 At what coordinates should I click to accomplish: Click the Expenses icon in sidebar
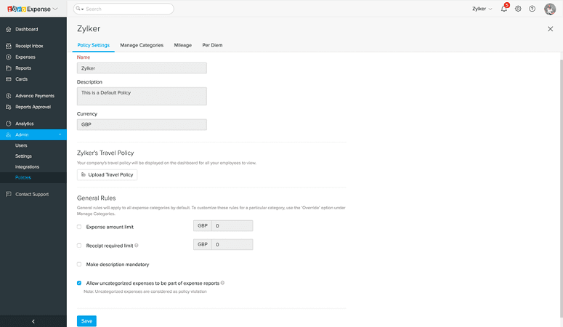click(9, 57)
